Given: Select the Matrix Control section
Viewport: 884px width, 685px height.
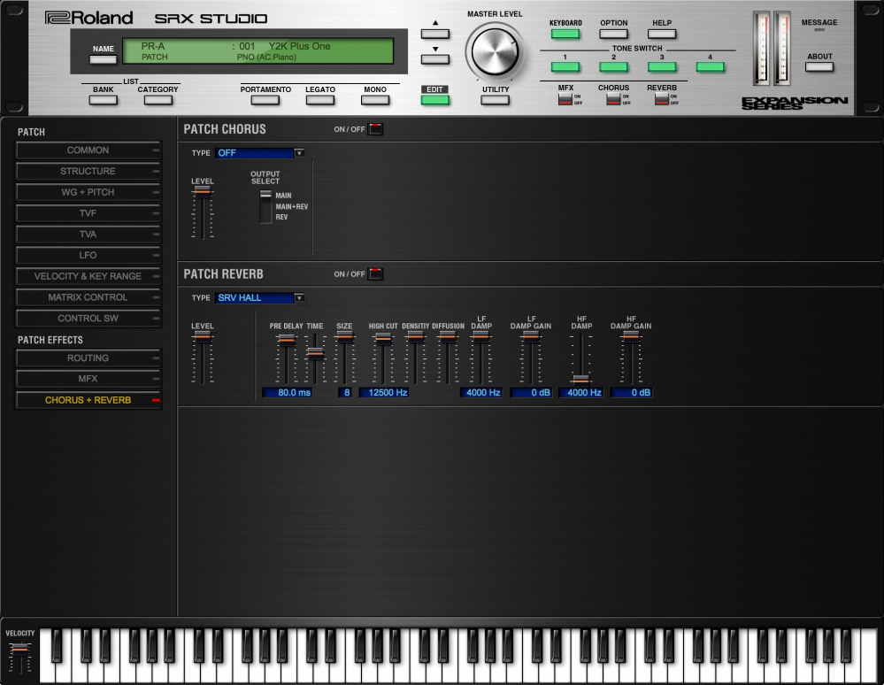Looking at the screenshot, I should (88, 297).
